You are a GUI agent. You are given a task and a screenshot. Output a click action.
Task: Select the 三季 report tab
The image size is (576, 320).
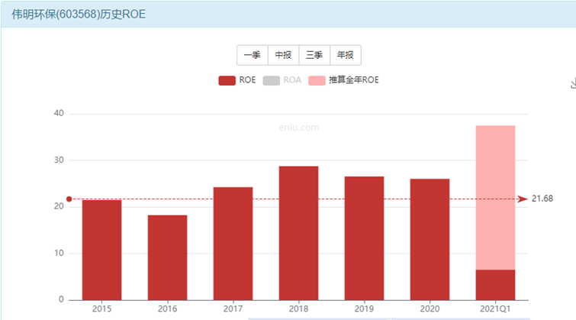[314, 55]
